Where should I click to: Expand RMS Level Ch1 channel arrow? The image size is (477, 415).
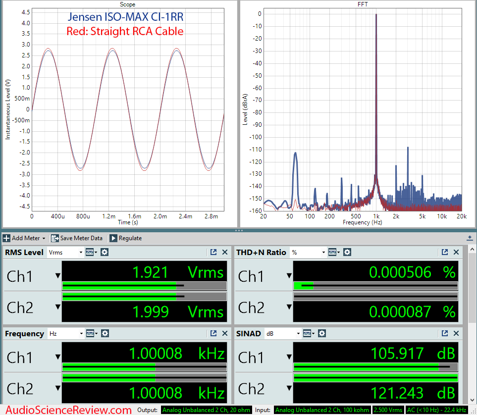[x=58, y=276]
